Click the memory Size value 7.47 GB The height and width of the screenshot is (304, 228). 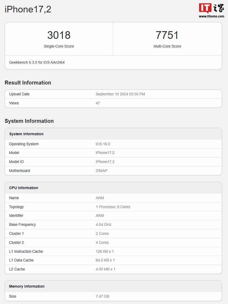pos(102,296)
